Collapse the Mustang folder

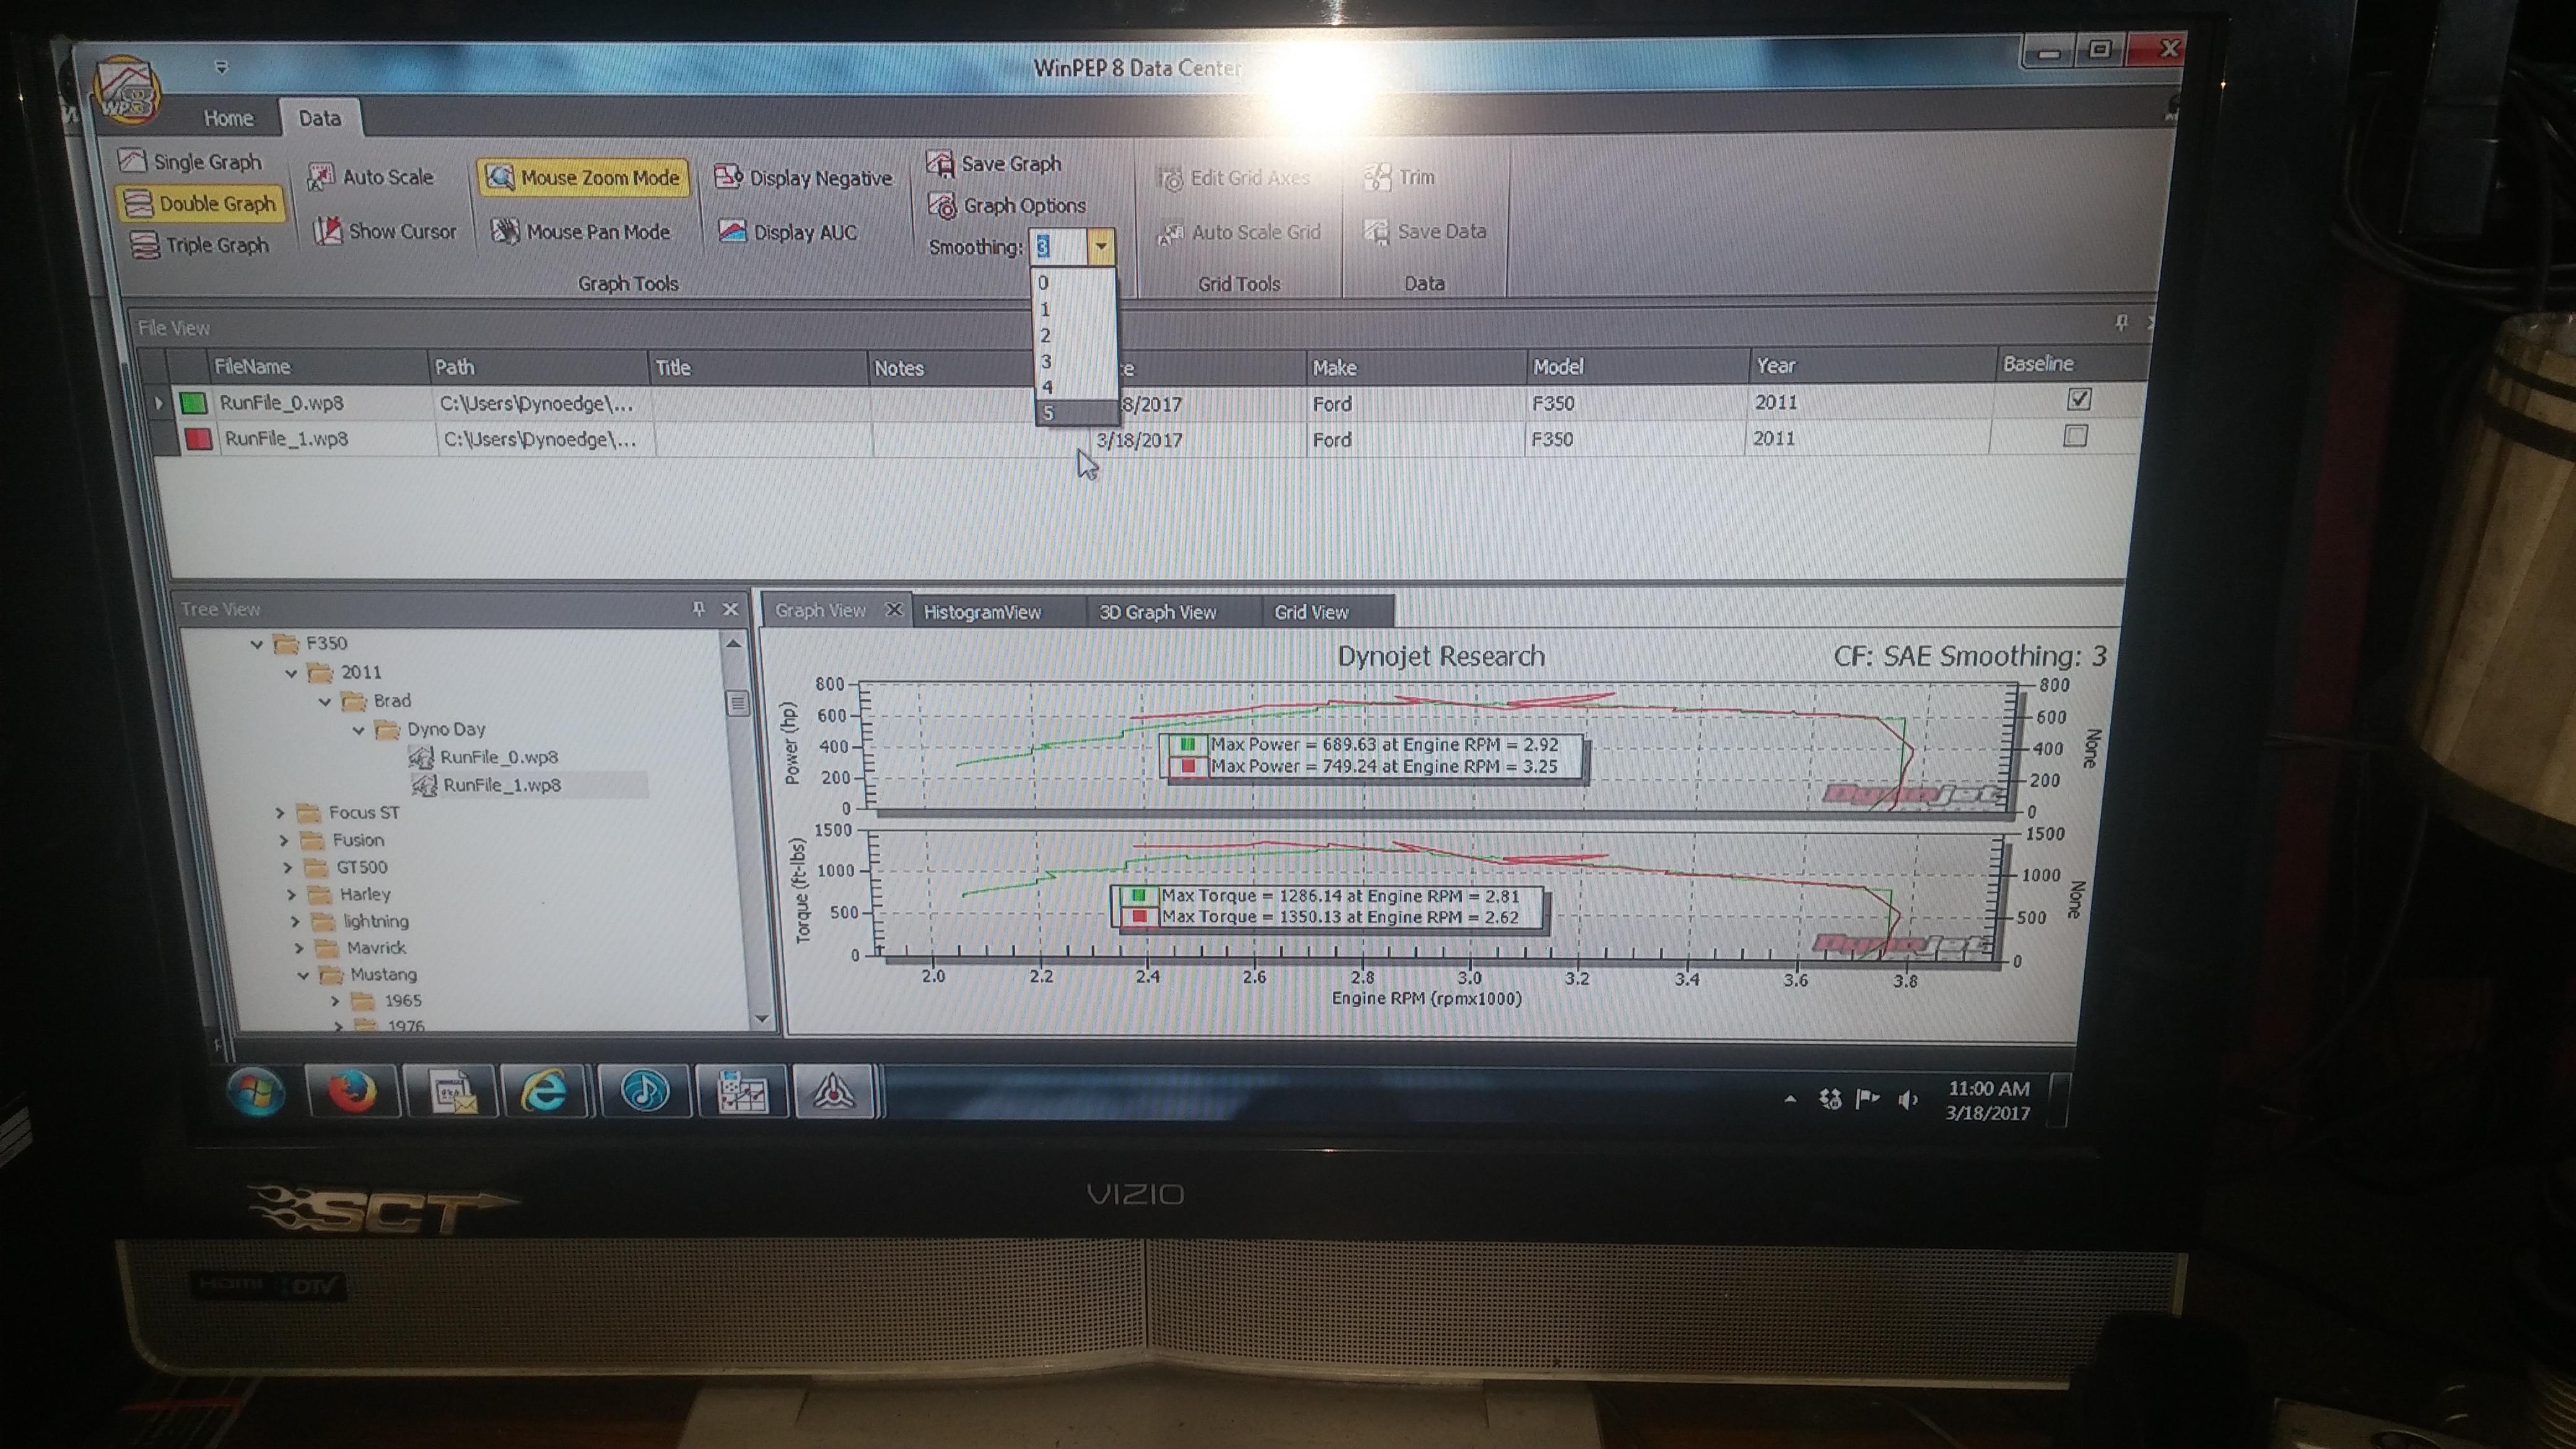303,975
